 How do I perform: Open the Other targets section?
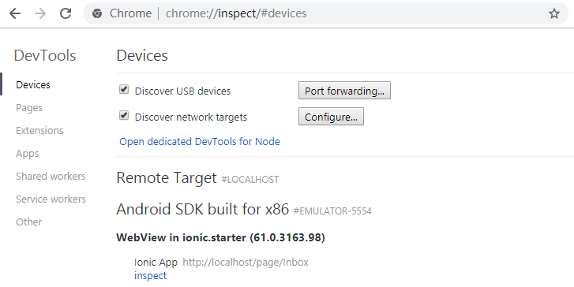pyautogui.click(x=28, y=222)
